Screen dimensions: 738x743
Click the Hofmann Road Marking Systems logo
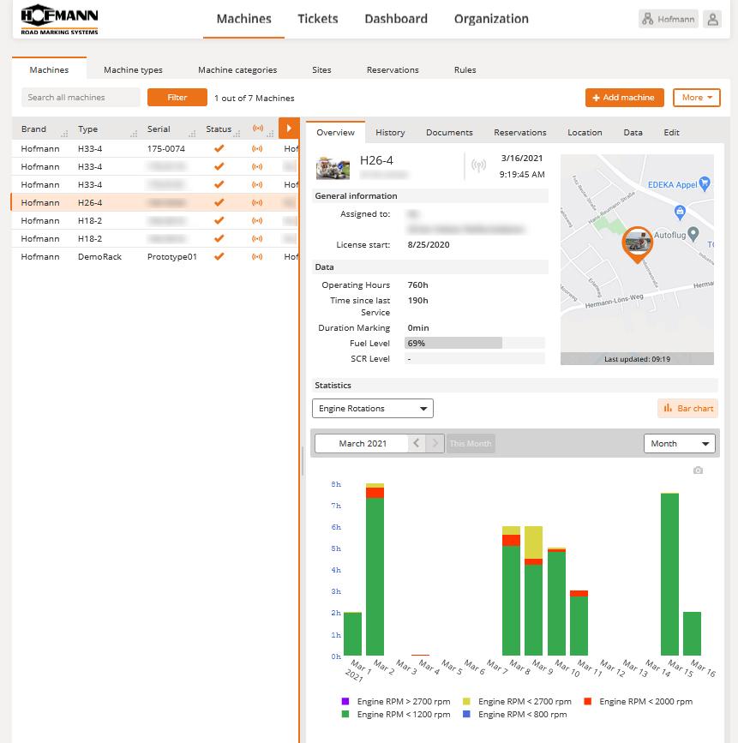59,20
